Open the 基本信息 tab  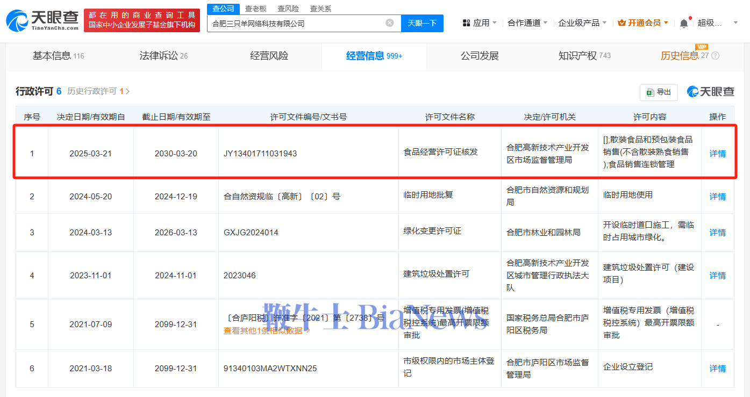[58, 56]
